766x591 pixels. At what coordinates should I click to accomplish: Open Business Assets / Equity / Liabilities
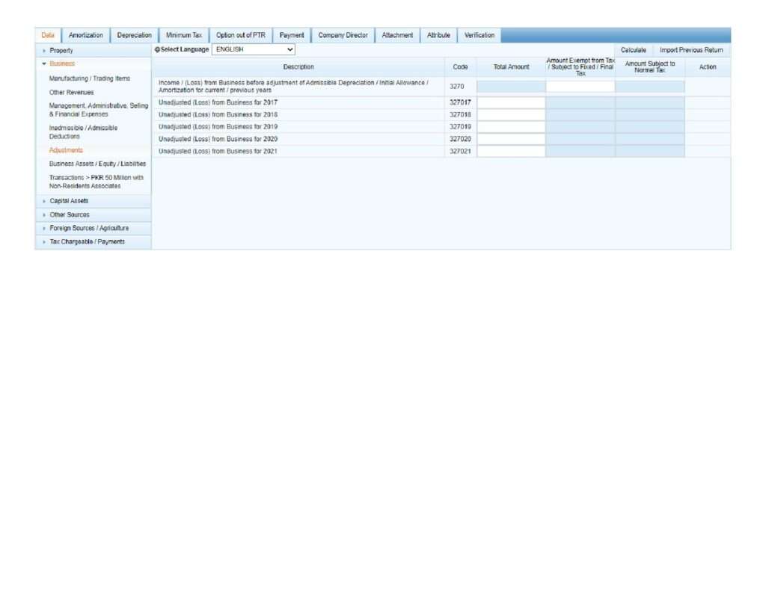(x=97, y=164)
